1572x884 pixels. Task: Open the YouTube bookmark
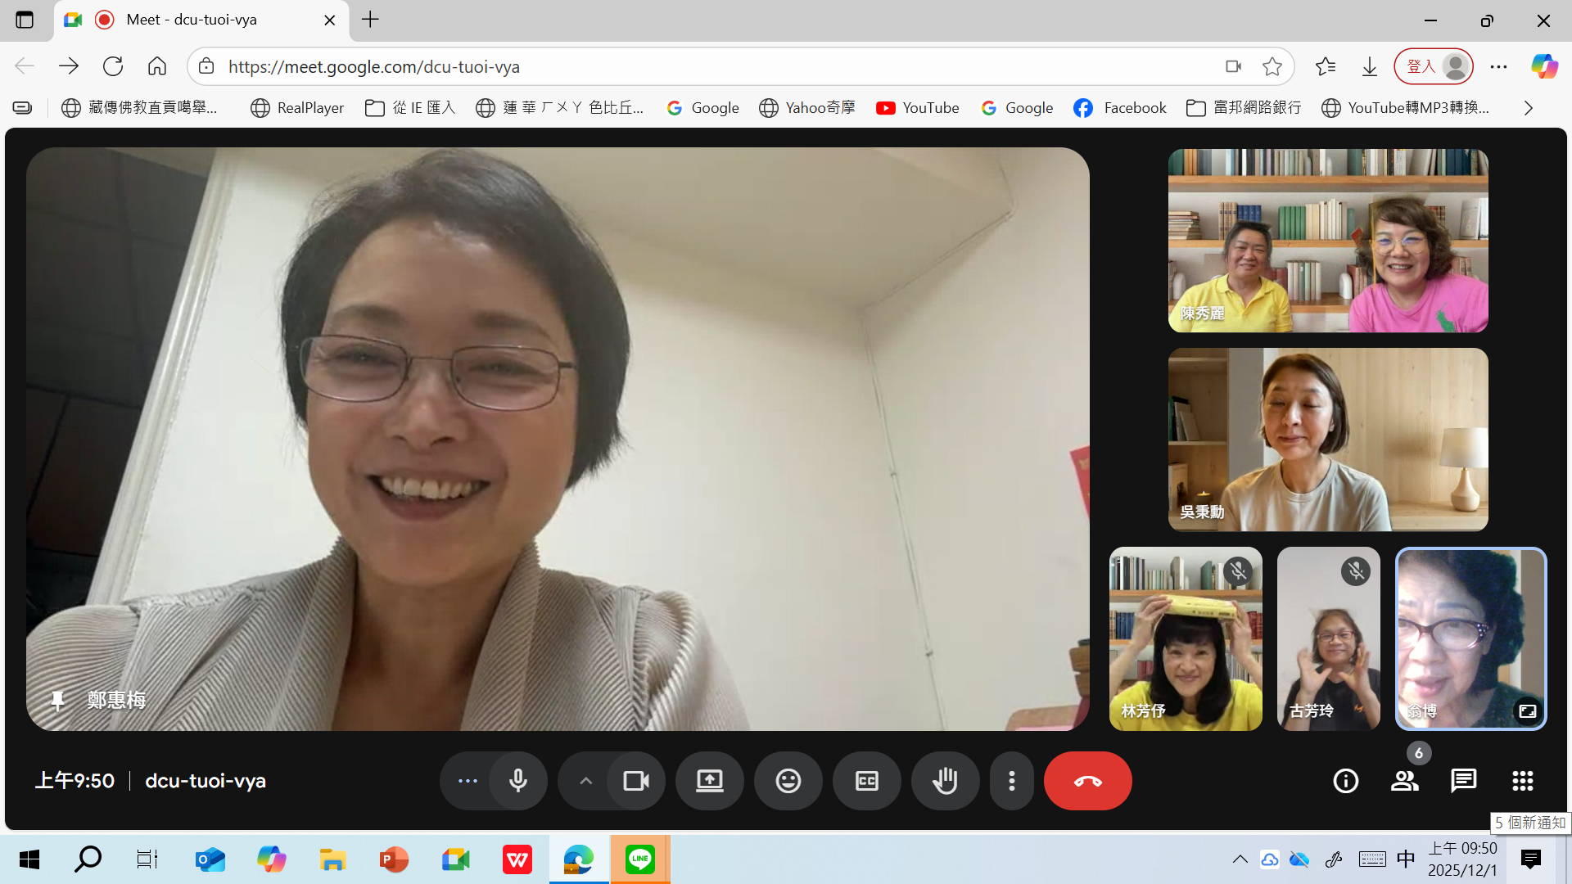917,108
